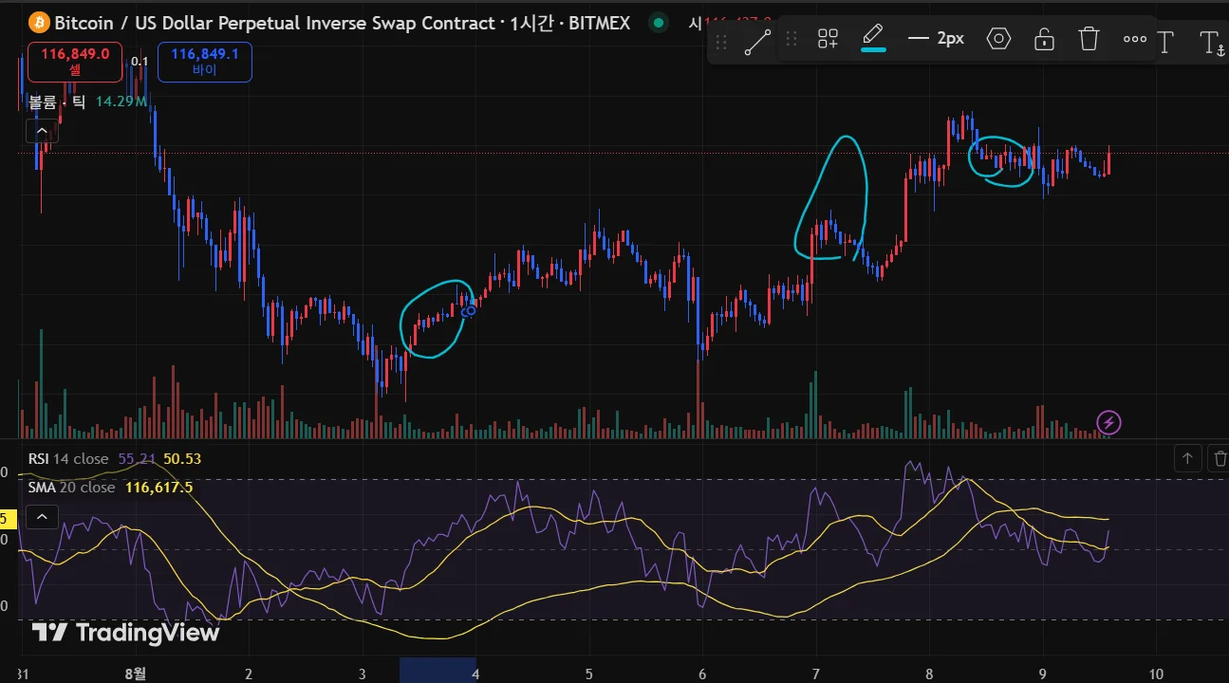Click the green market status indicator

coord(658,23)
